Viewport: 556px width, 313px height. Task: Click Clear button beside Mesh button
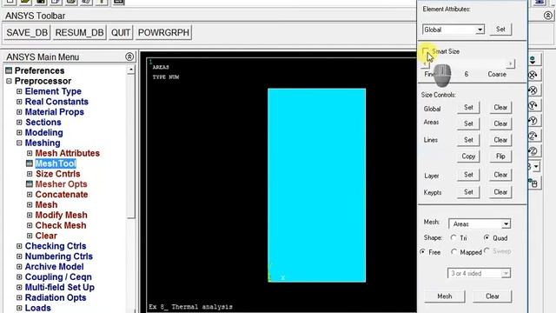[x=493, y=296]
